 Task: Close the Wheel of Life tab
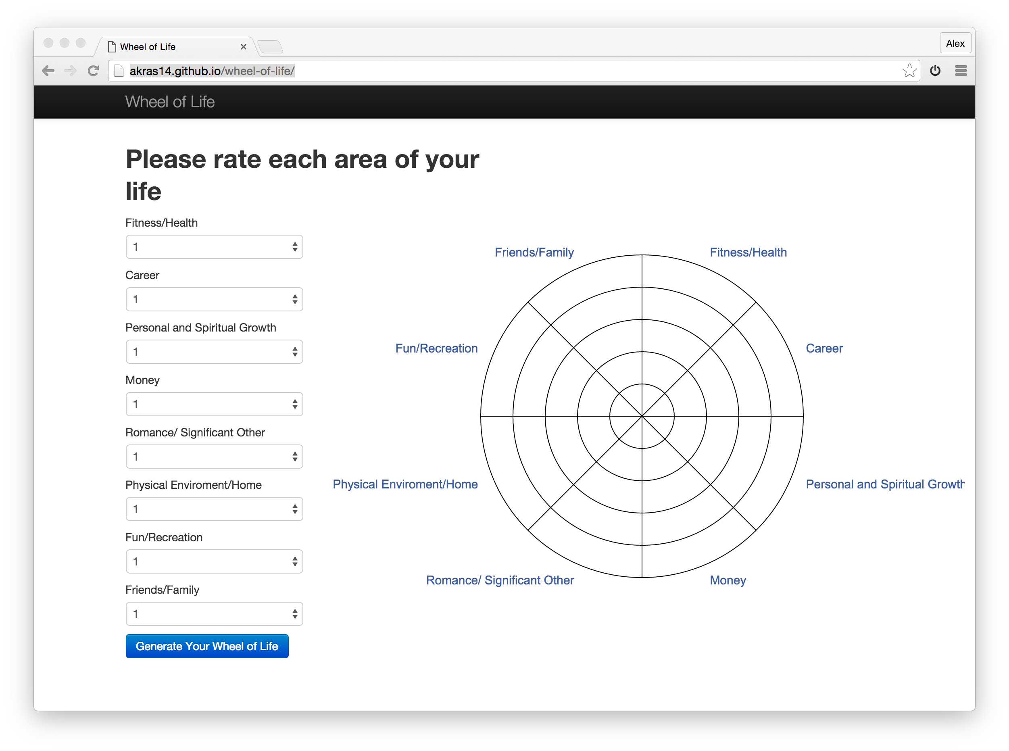[243, 47]
